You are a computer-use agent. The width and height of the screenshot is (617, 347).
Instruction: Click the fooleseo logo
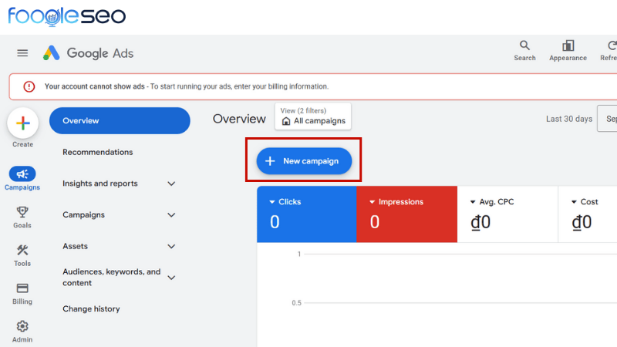click(x=67, y=16)
